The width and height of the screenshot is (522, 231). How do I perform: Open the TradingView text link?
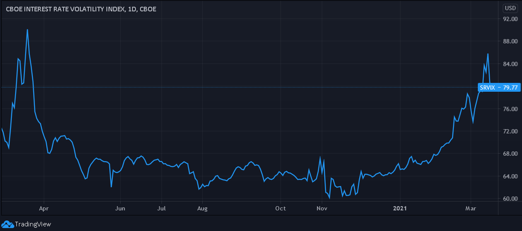click(33, 224)
